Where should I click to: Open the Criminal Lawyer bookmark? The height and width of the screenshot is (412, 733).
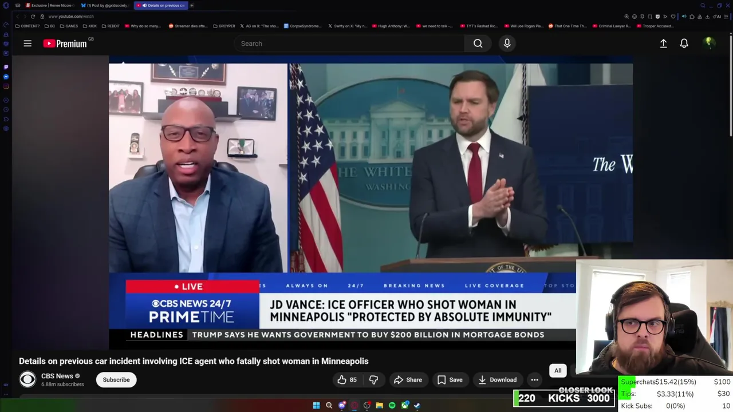[612, 26]
